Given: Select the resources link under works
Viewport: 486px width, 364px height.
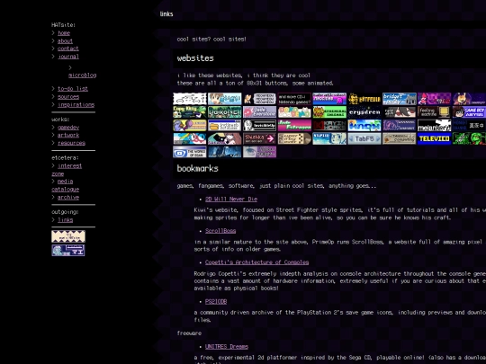Looking at the screenshot, I should 71,143.
